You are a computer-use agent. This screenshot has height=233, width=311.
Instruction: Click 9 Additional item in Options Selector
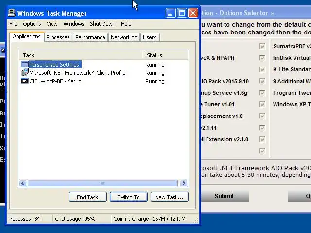292,81
